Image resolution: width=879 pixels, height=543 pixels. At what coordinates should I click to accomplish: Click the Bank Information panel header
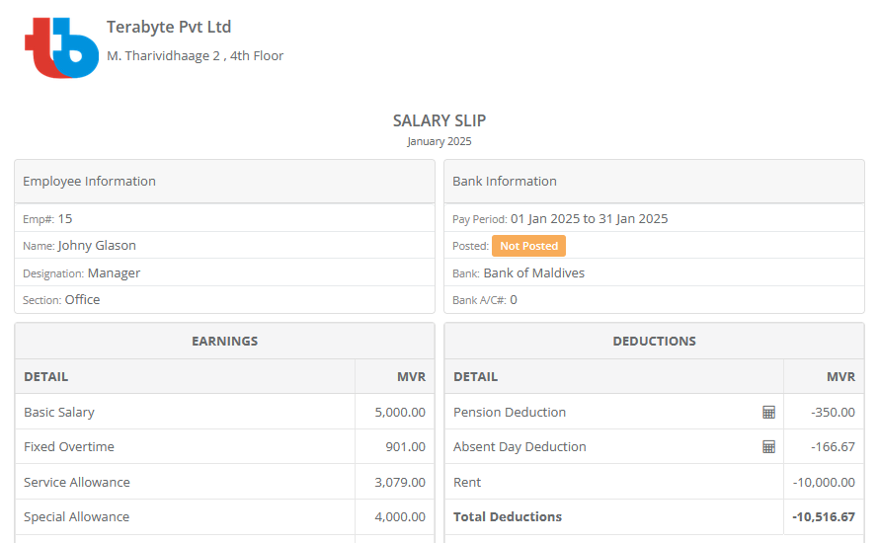[x=654, y=182]
